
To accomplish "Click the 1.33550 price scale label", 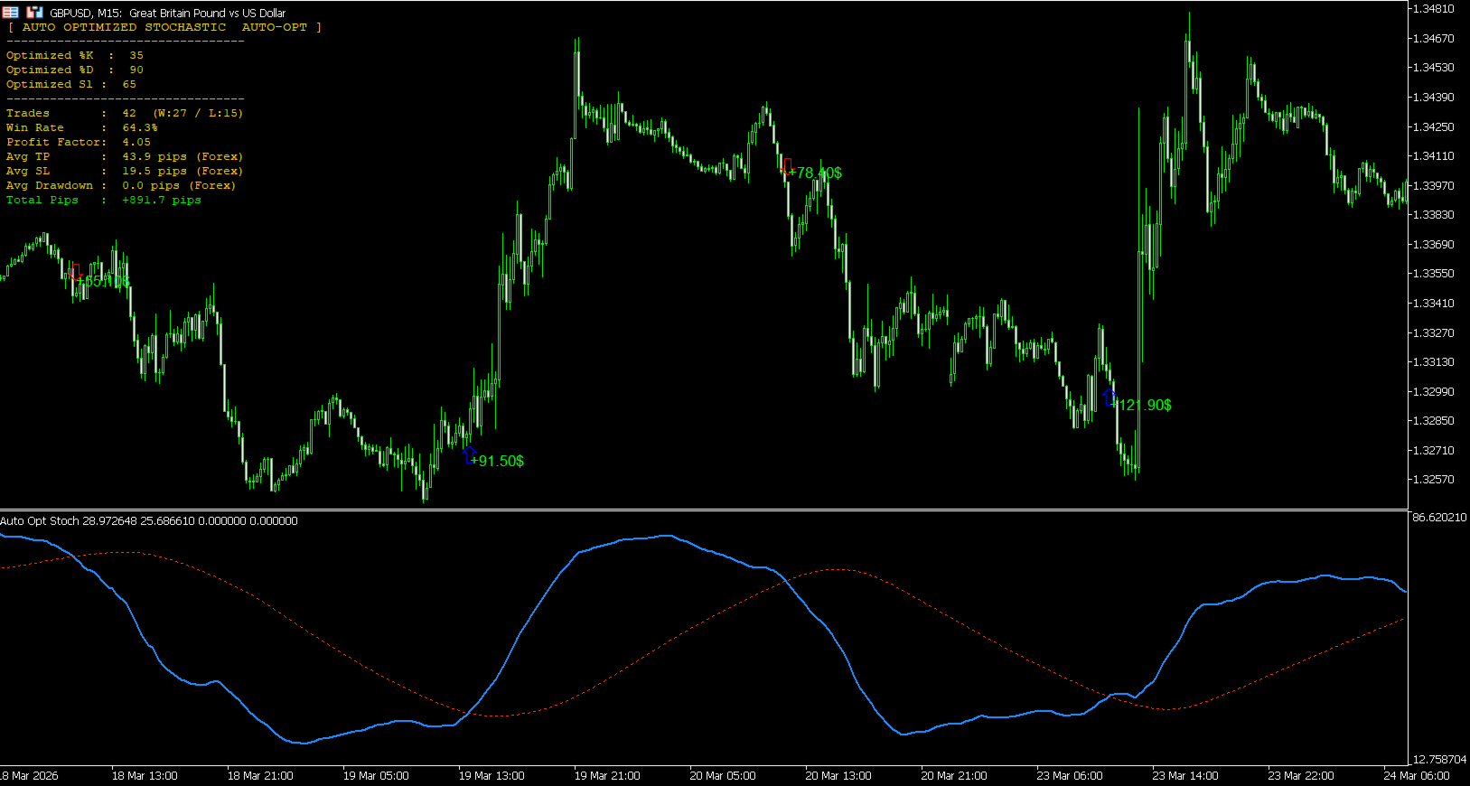I will pyautogui.click(x=1433, y=273).
